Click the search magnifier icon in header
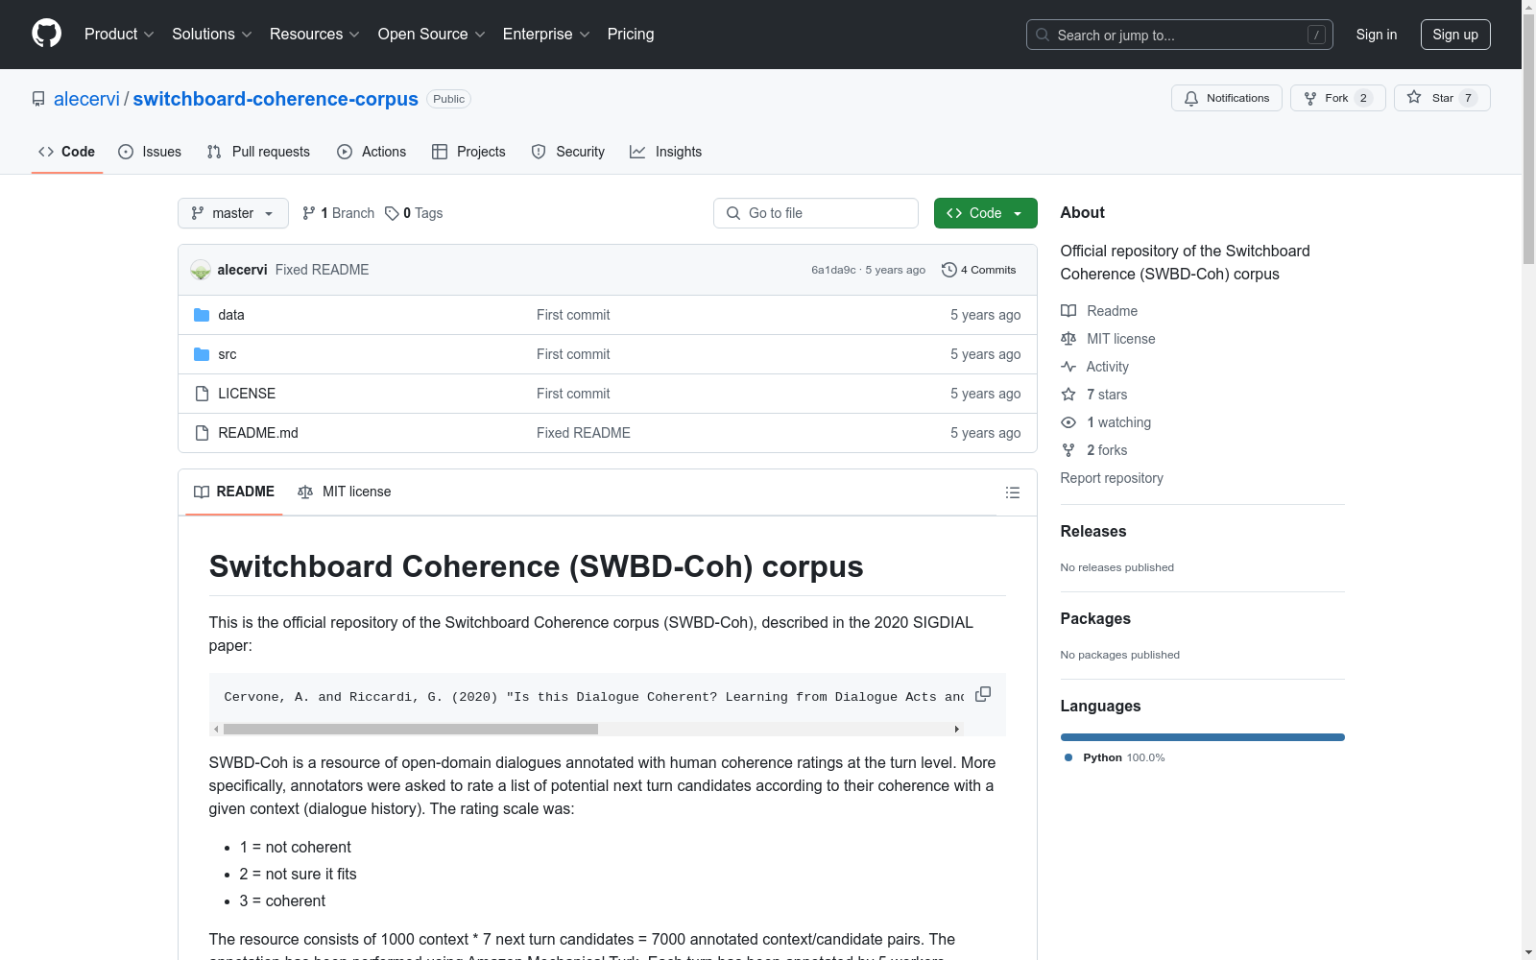Image resolution: width=1536 pixels, height=960 pixels. click(1043, 35)
